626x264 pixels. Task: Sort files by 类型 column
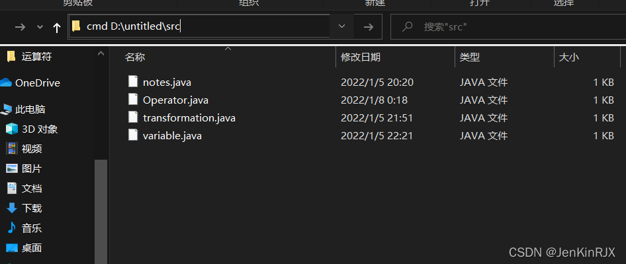(x=505, y=57)
